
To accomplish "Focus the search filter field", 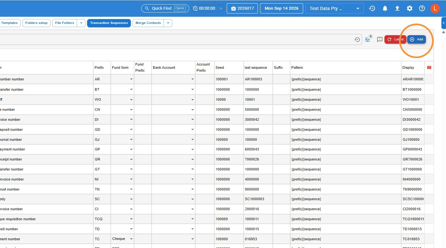I will [177, 39].
